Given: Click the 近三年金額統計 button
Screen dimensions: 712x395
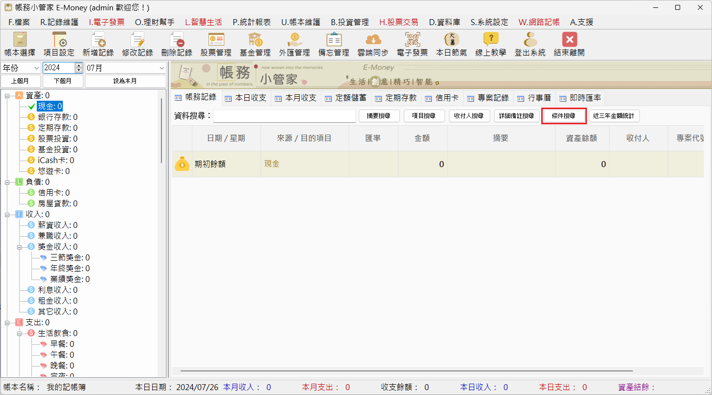Looking at the screenshot, I should point(614,116).
